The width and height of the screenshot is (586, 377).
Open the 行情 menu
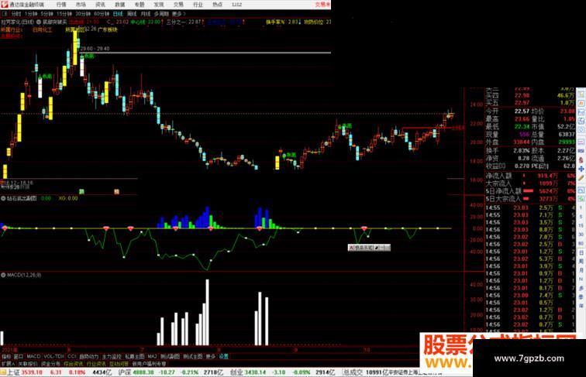[61, 5]
